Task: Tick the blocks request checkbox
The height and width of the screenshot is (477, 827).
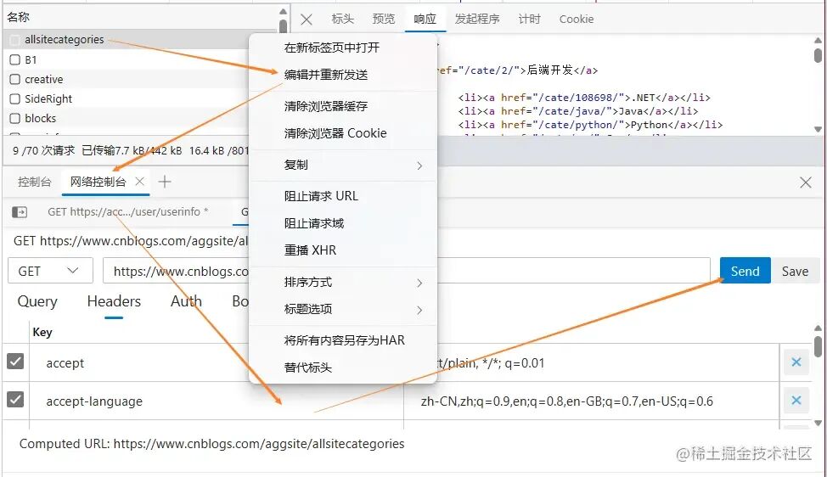Action: coord(14,118)
